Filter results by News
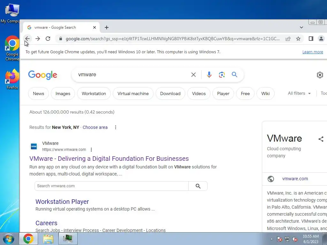Image resolution: width=327 pixels, height=245 pixels. pos(38,93)
